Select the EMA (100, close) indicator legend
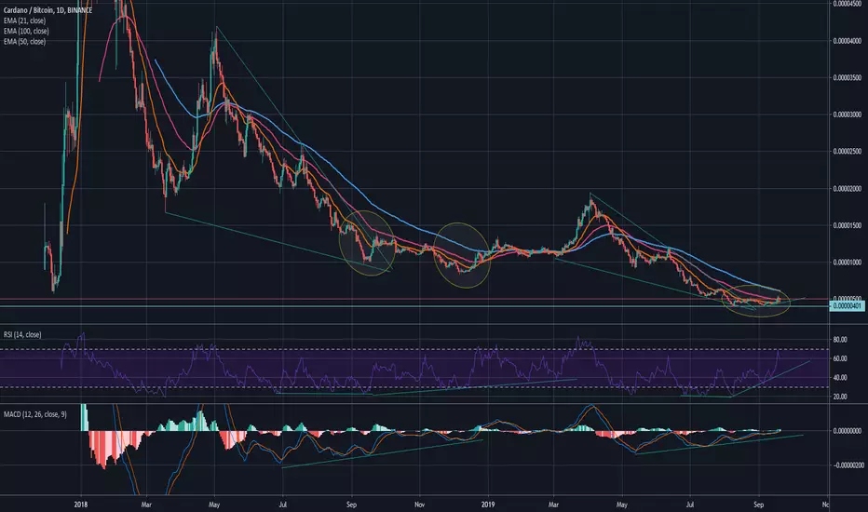 tap(26, 31)
